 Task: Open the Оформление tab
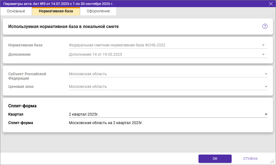98,11
